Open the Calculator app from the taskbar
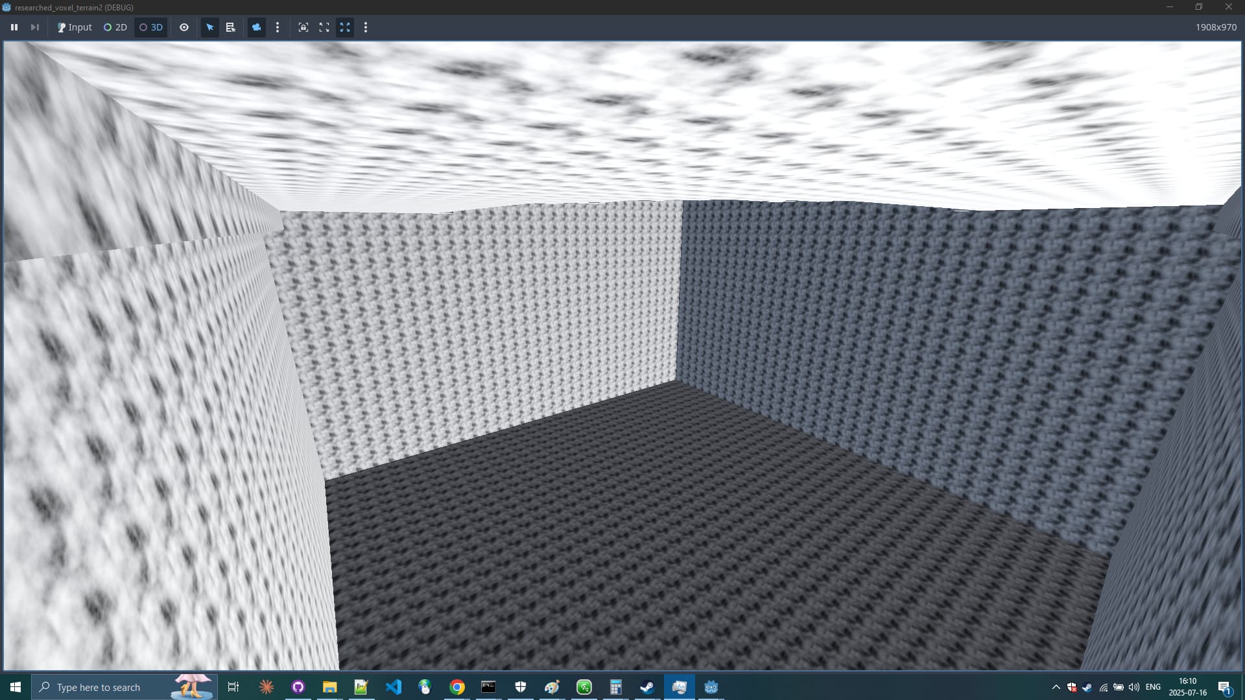This screenshot has width=1245, height=700. pos(615,687)
